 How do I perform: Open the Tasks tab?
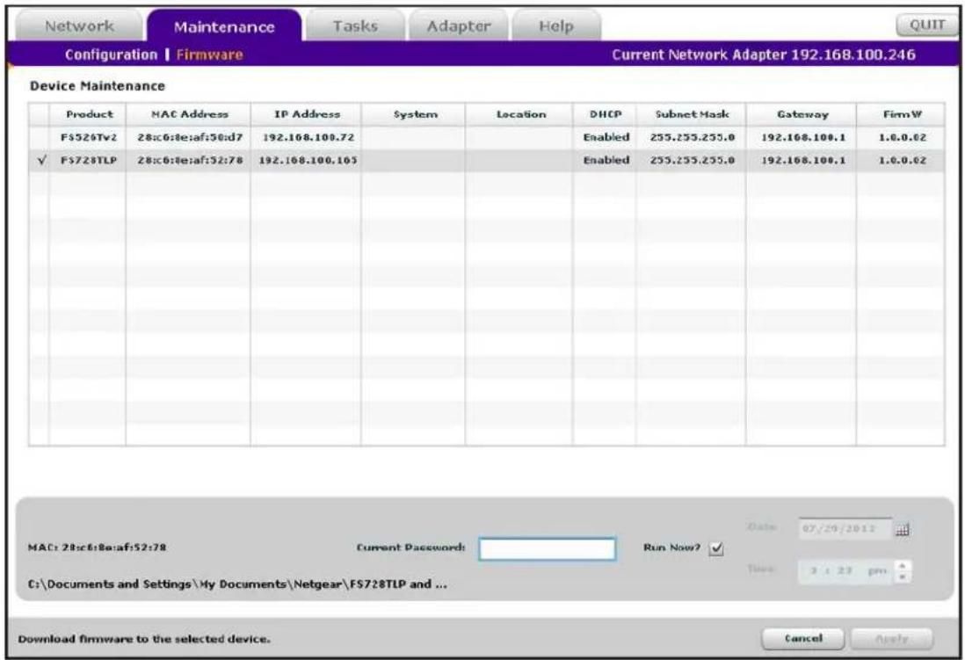click(355, 26)
